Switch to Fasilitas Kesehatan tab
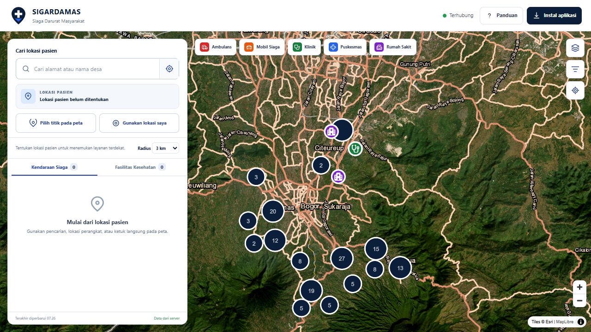 tap(140, 167)
